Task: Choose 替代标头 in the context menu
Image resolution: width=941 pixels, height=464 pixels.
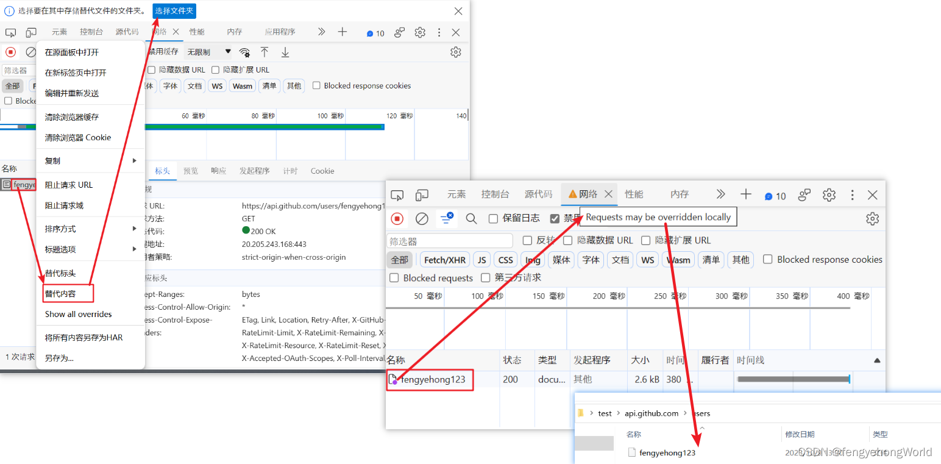Action: click(90, 273)
